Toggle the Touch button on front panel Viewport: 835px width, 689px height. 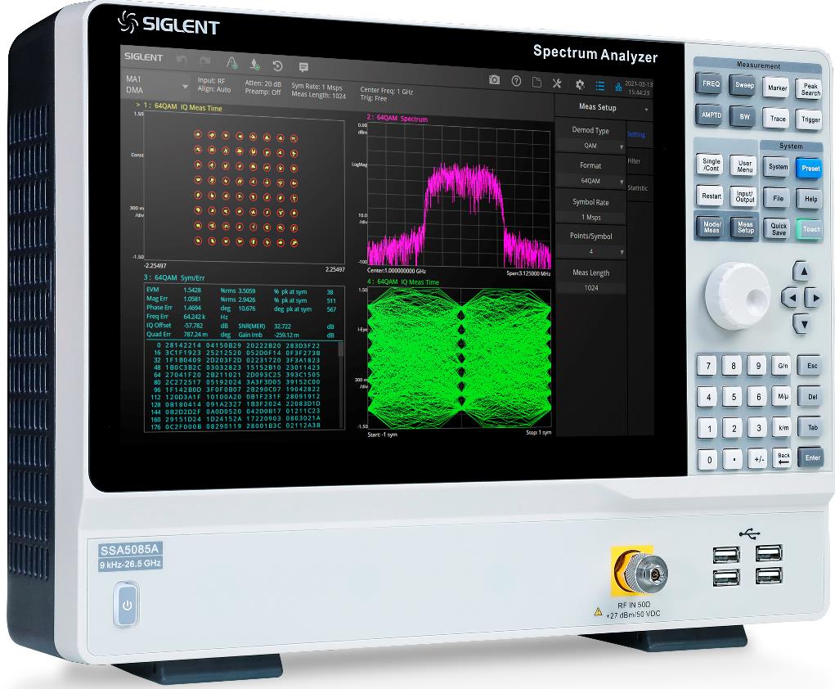coord(810,230)
